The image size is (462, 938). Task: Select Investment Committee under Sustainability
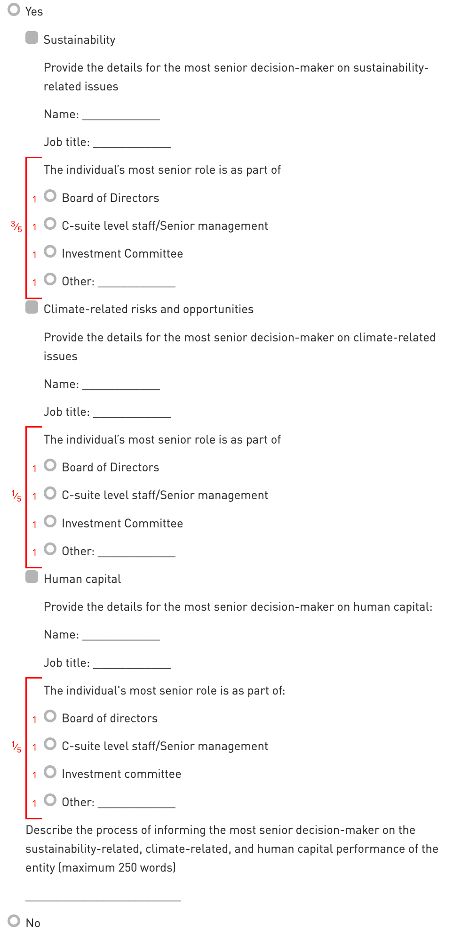(x=50, y=251)
